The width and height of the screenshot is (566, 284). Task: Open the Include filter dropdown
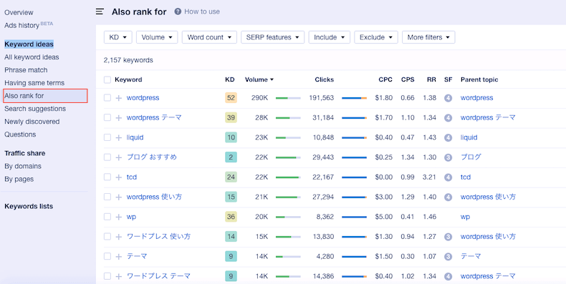pos(329,37)
